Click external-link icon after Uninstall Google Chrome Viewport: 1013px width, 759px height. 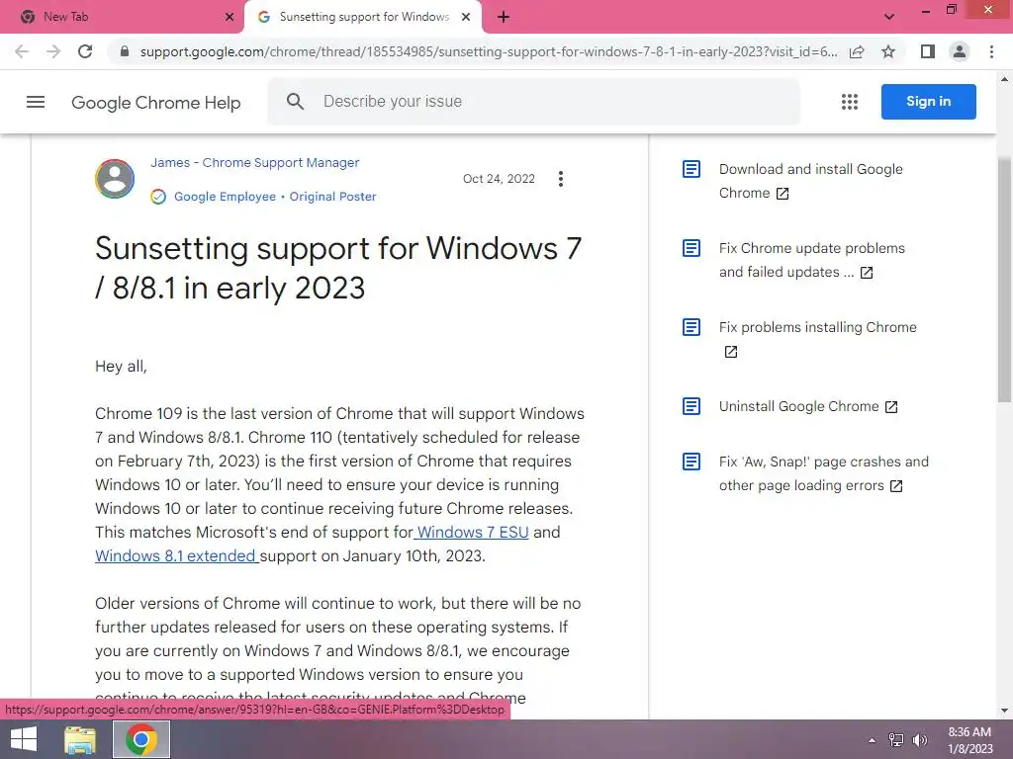(x=891, y=406)
